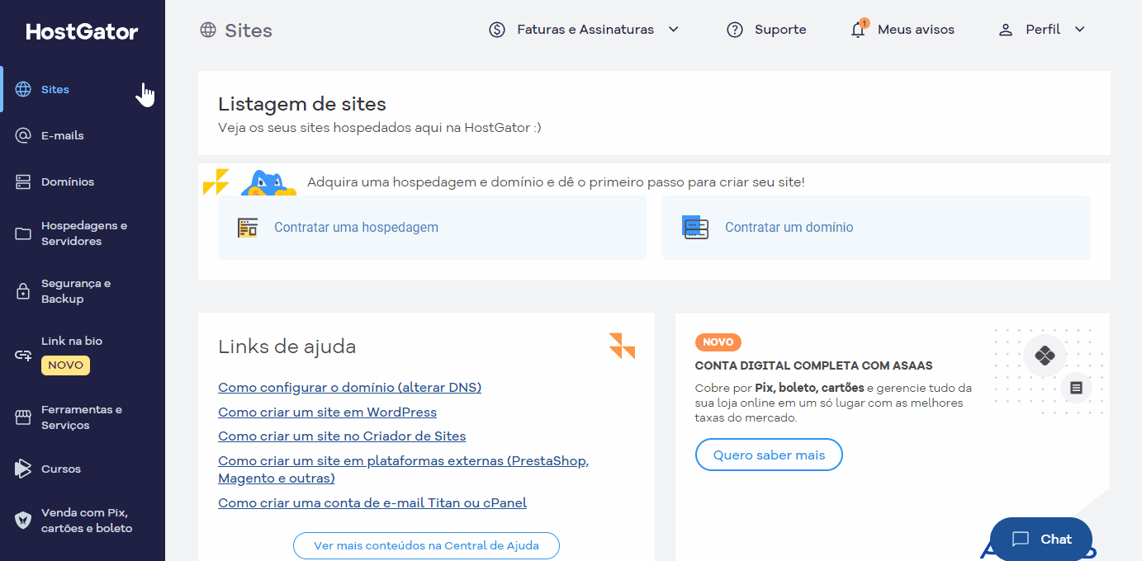Screen dimensions: 1142x561
Task: Open Como criar uma conta de e-mail Titan
Action: coord(372,502)
